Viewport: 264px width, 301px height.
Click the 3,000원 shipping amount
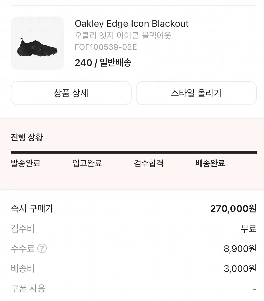pos(240,269)
